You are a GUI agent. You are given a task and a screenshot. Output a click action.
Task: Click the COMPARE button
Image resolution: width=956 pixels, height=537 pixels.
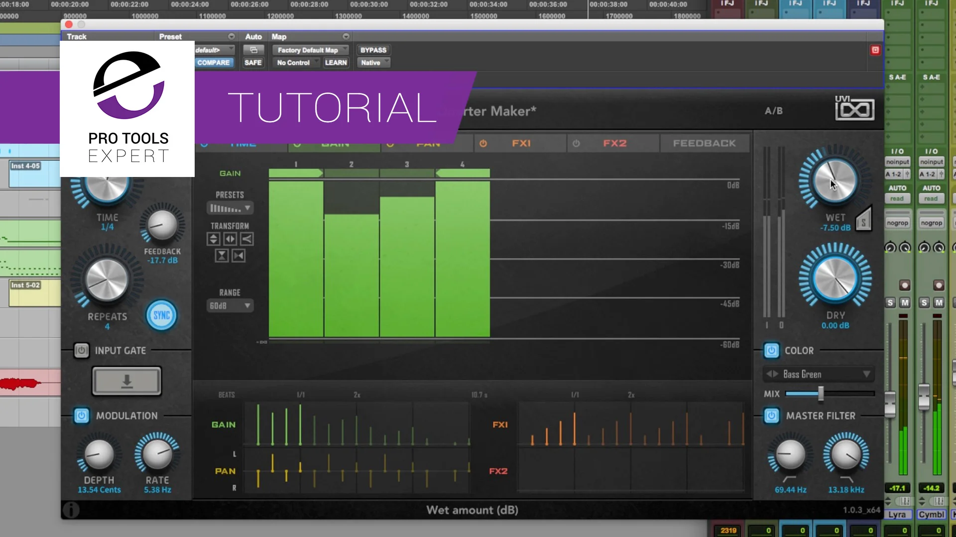(x=214, y=63)
